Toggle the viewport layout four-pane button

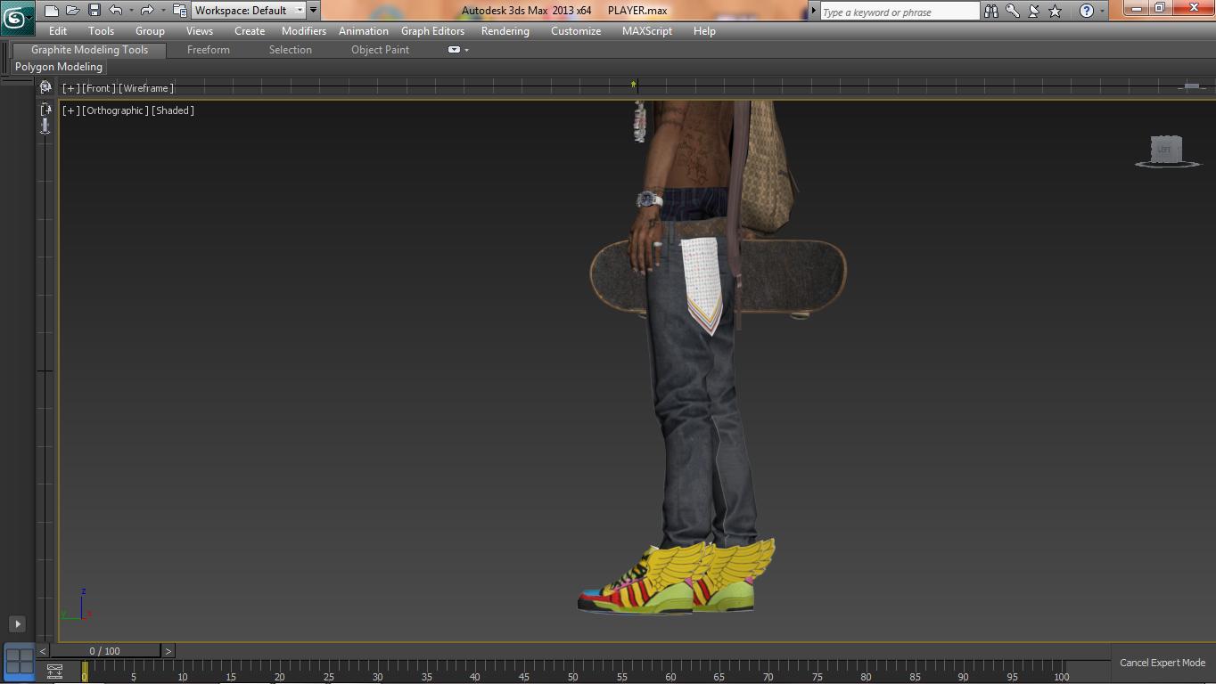(19, 661)
